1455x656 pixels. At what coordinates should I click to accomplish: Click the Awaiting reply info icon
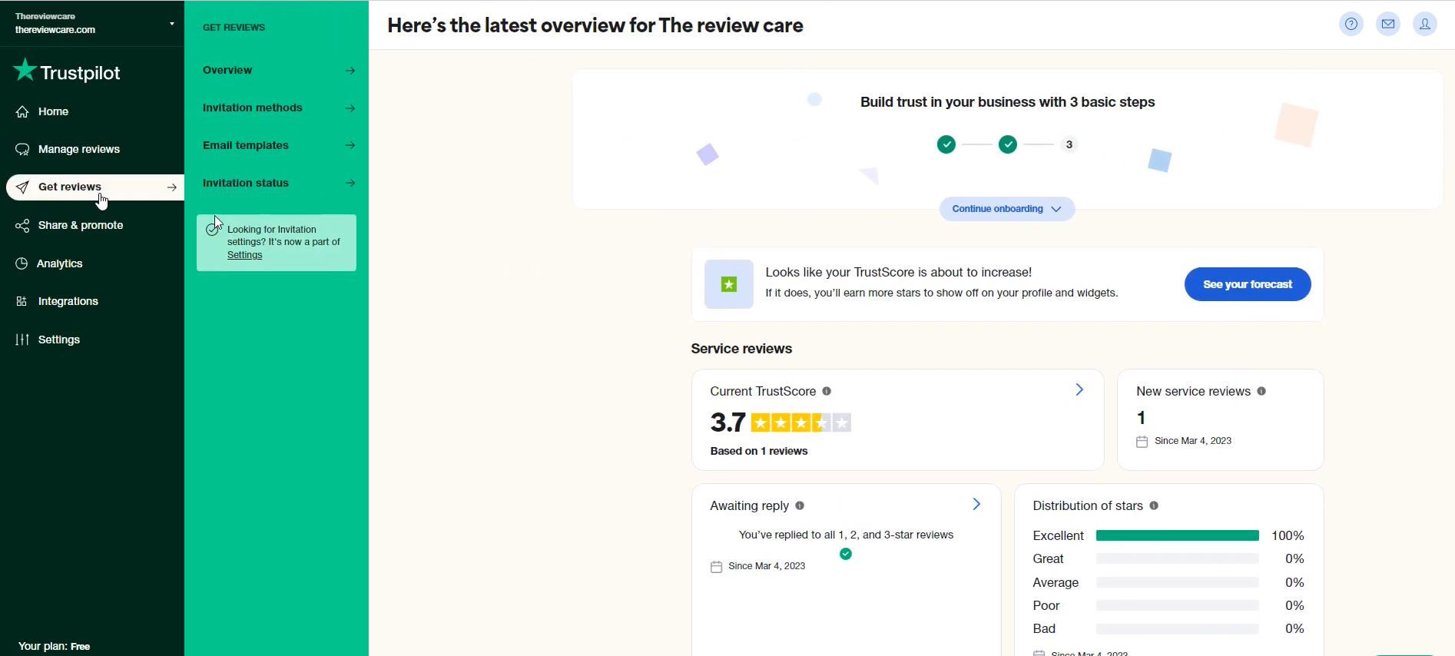pos(800,505)
